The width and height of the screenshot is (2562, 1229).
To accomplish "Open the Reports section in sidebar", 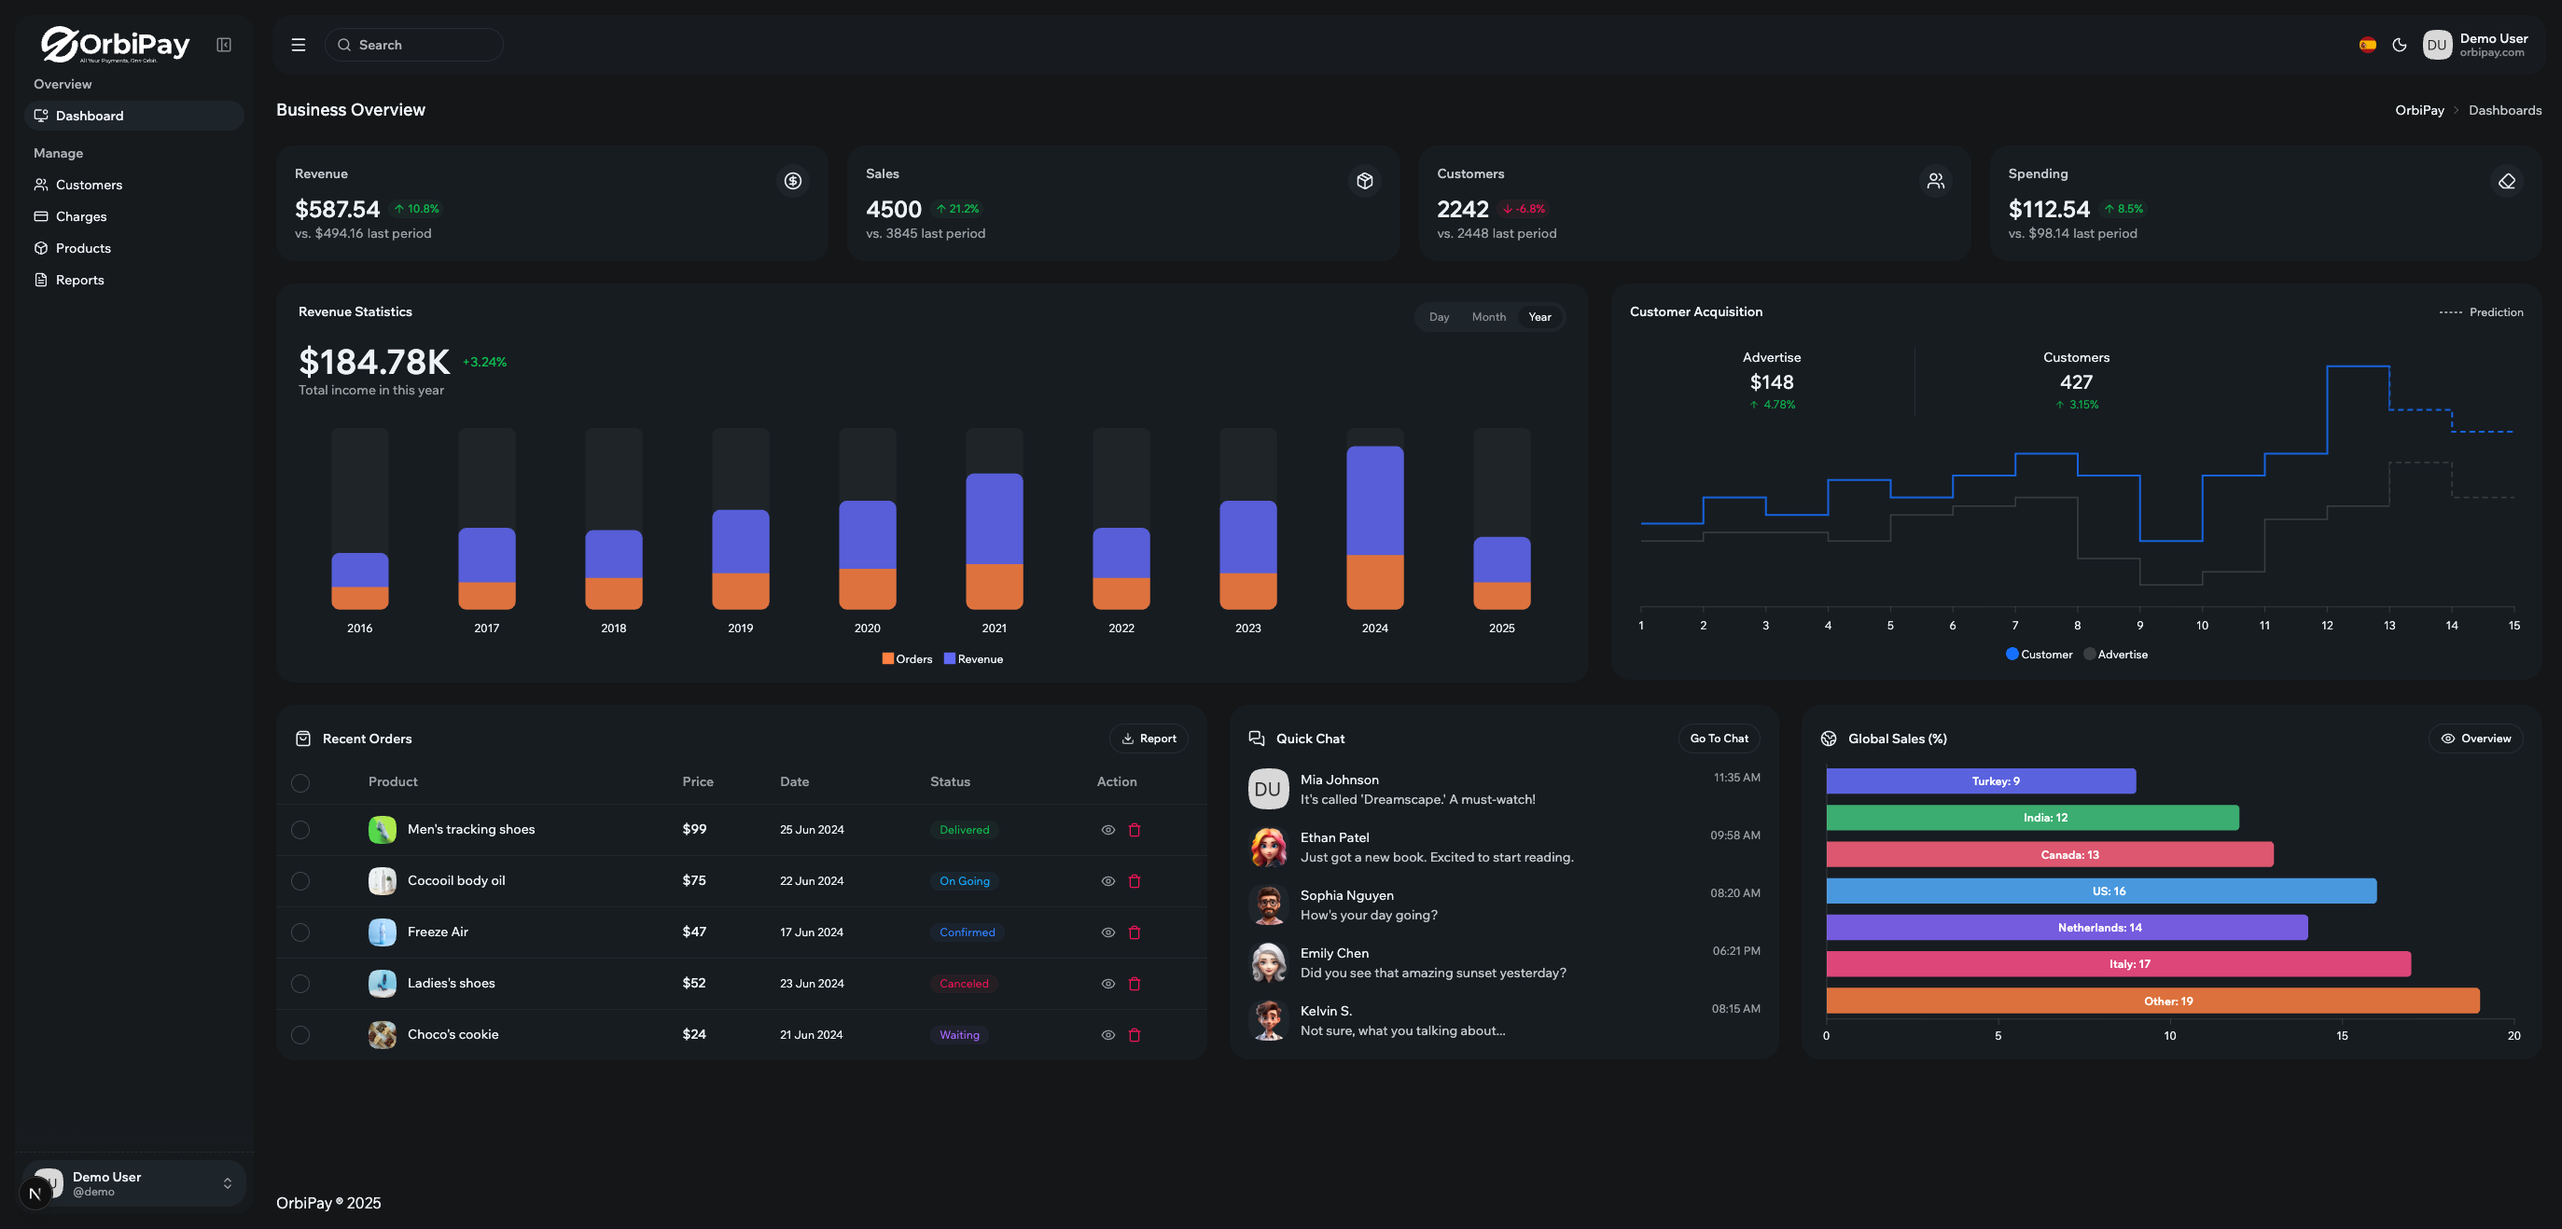I will pyautogui.click(x=79, y=280).
